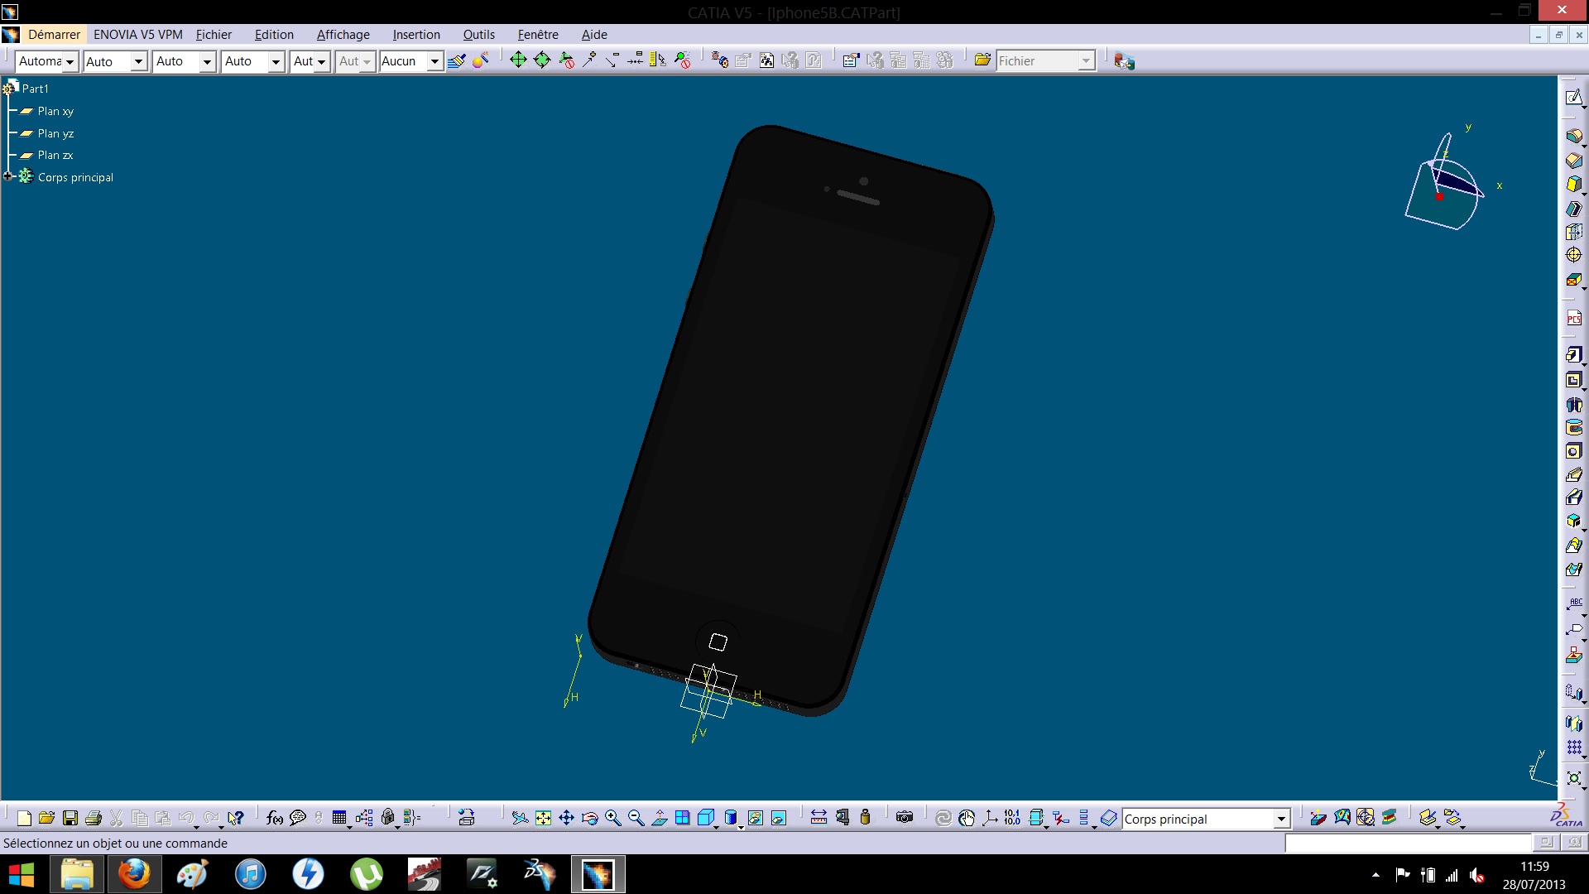Open the Aucun dropdown list

(x=434, y=61)
